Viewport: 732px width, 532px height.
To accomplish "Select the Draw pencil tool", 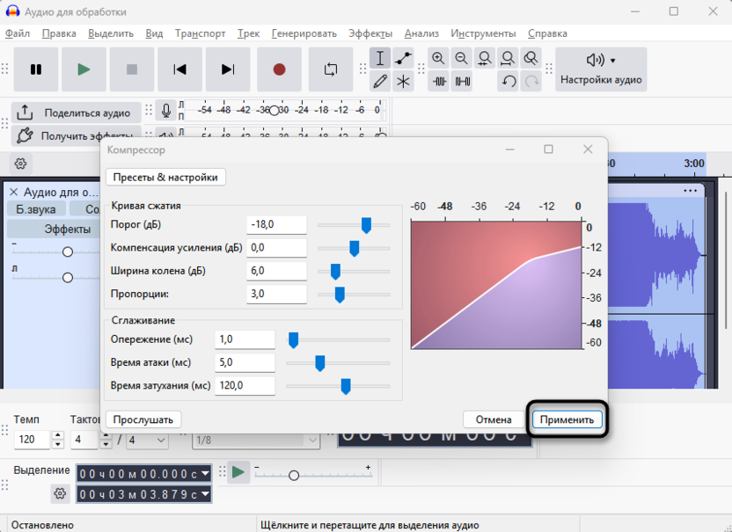I will (x=380, y=82).
